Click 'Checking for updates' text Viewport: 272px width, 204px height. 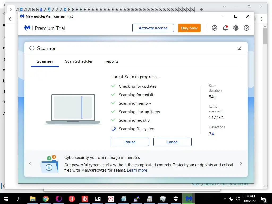point(138,86)
